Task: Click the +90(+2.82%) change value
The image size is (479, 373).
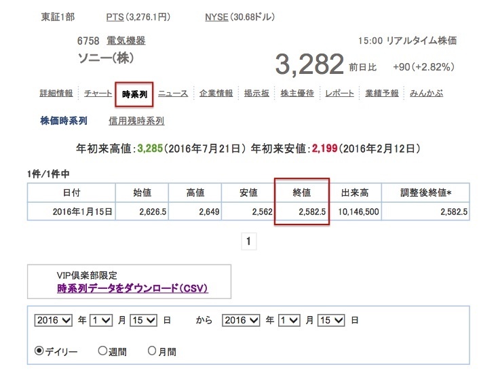Action: pyautogui.click(x=424, y=67)
